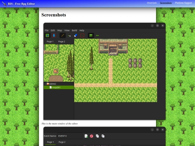The height and width of the screenshot is (146, 195).
Task: Select the pencil draw tool
Action: click(x=62, y=35)
